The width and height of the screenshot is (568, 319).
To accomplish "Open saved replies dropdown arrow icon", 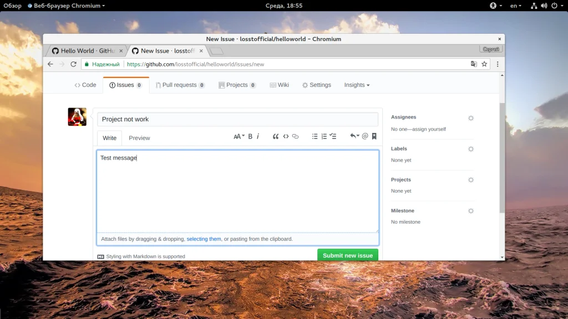I will (354, 136).
